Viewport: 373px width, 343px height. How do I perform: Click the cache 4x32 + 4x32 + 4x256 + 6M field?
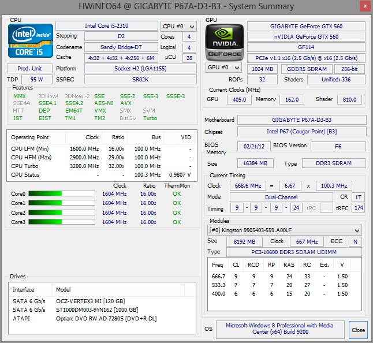(121, 58)
